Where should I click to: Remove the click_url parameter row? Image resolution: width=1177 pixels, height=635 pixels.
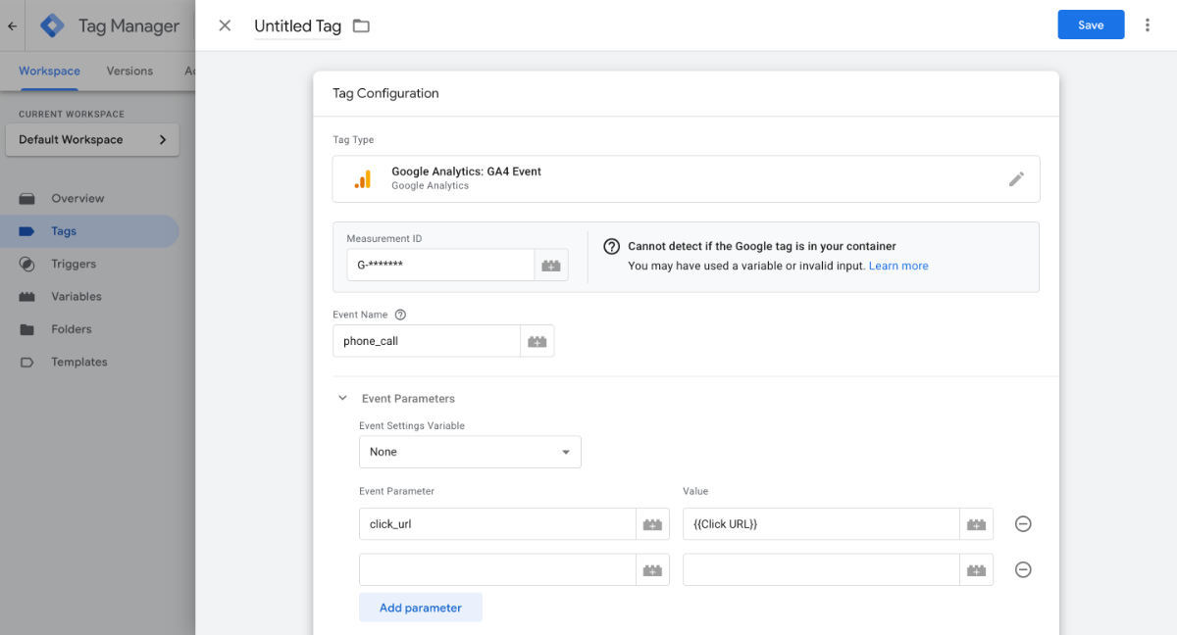(x=1023, y=524)
